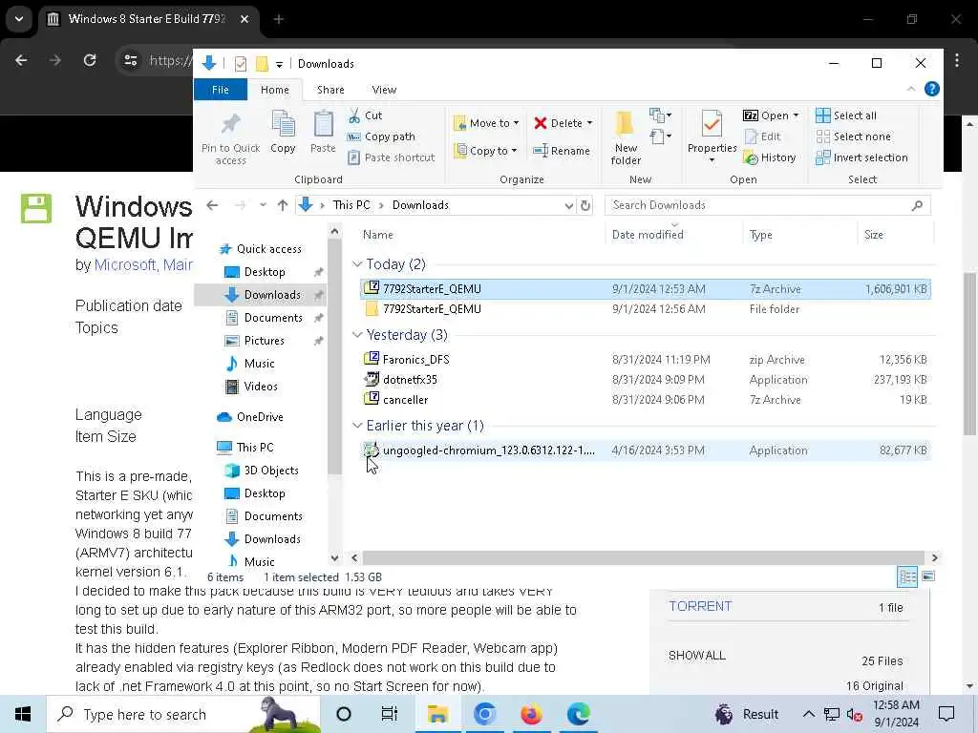
Task: Sort files by Name column
Action: [x=378, y=235]
